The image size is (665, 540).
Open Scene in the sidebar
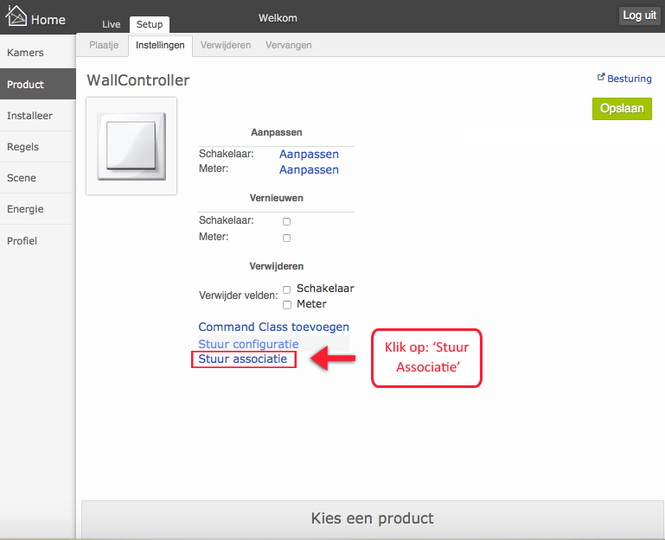38,178
